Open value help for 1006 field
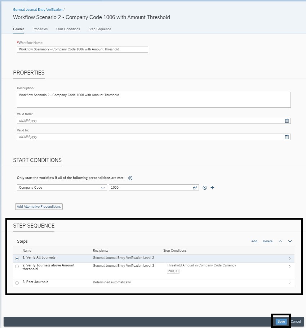306x328 pixels. tap(195, 188)
